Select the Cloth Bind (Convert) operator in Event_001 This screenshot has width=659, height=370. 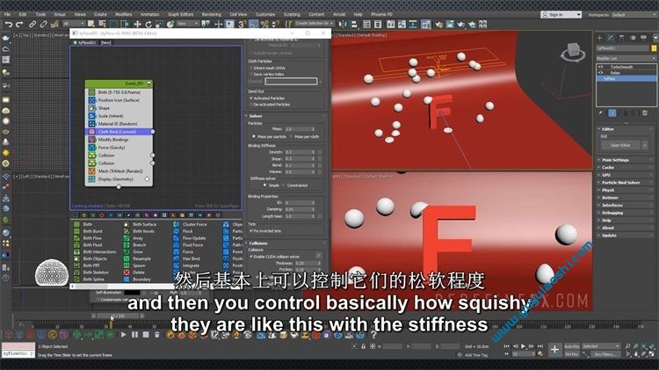coord(119,132)
